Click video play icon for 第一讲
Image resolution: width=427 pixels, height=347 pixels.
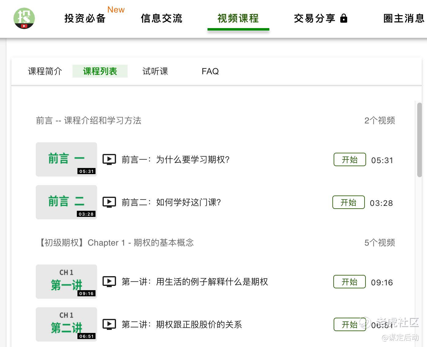tap(109, 282)
